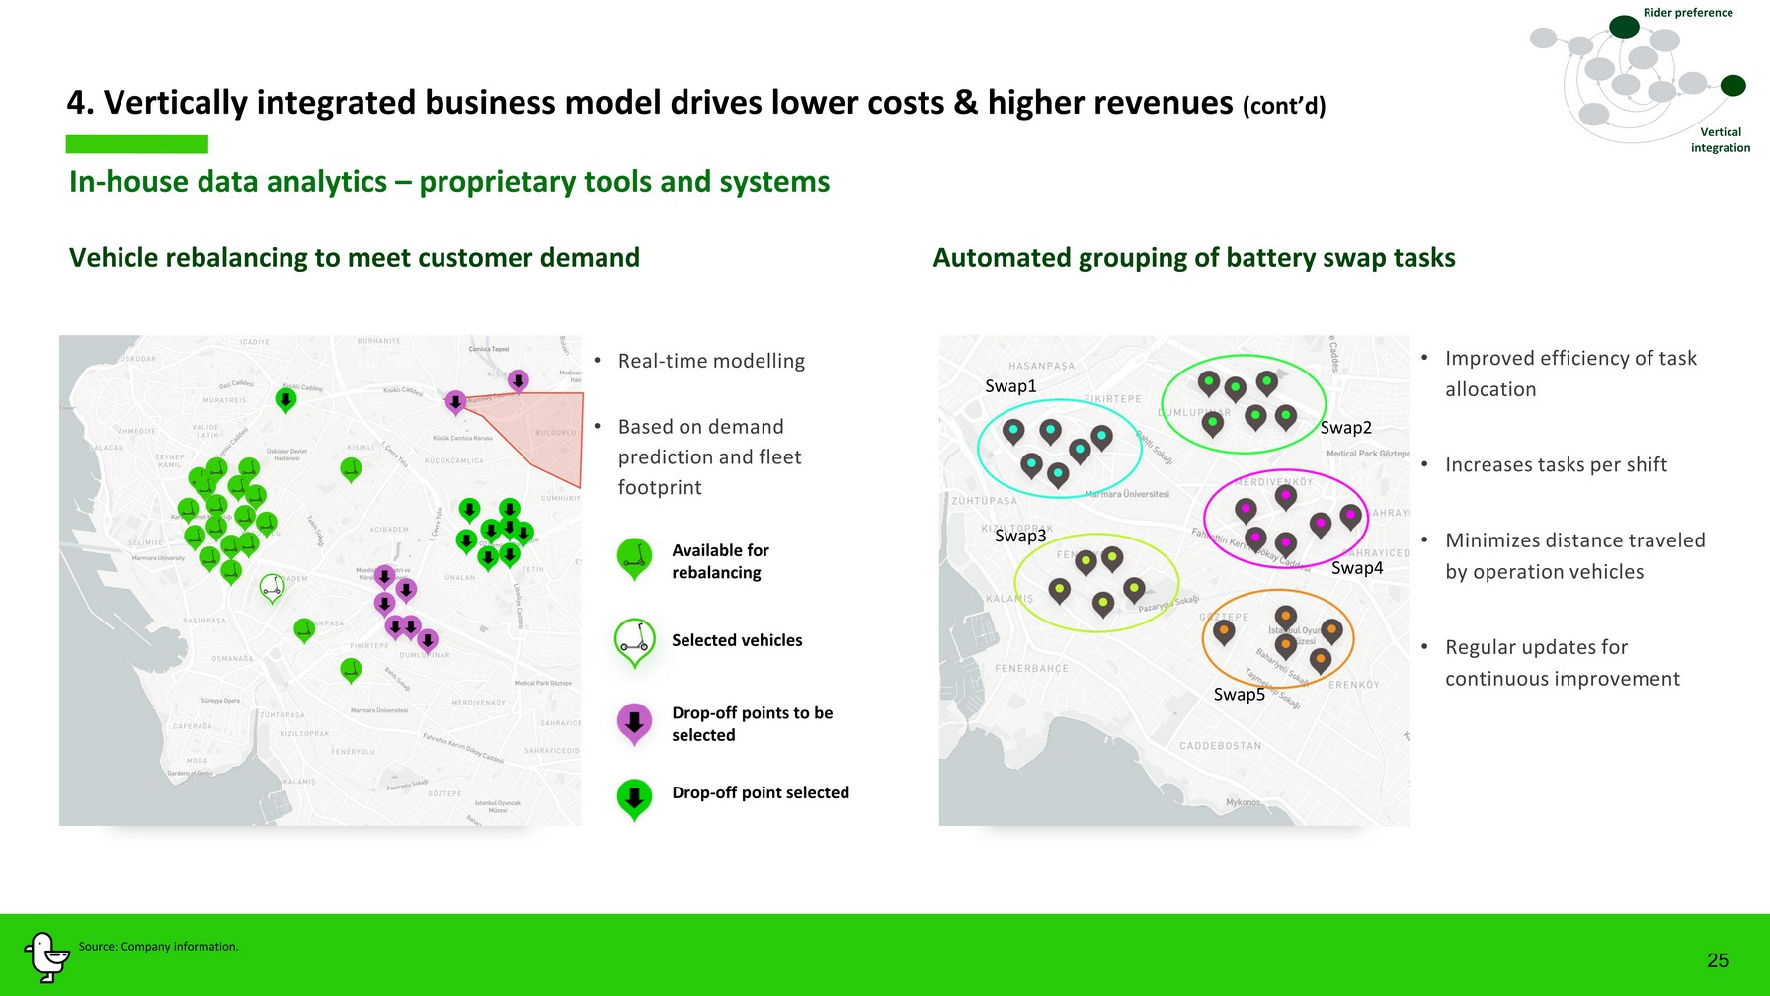Click the Swap5 label on the map
1770x996 pixels.
(1239, 695)
